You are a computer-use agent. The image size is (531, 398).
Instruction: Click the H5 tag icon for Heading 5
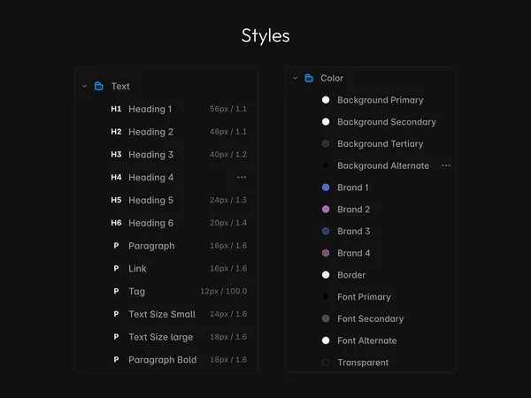[x=116, y=200]
